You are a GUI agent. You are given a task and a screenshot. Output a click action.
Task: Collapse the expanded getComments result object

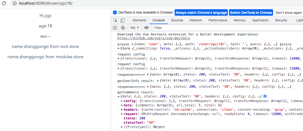pyautogui.click(x=118, y=97)
